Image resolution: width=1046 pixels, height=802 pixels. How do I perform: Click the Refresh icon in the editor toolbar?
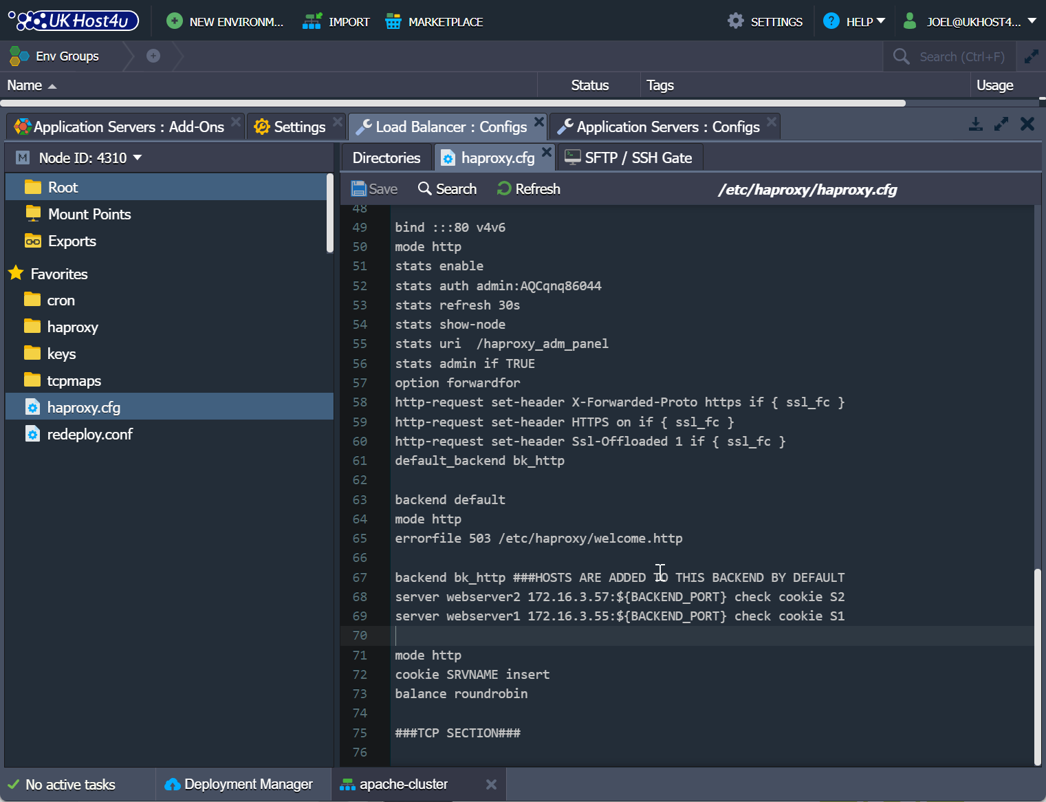(527, 188)
